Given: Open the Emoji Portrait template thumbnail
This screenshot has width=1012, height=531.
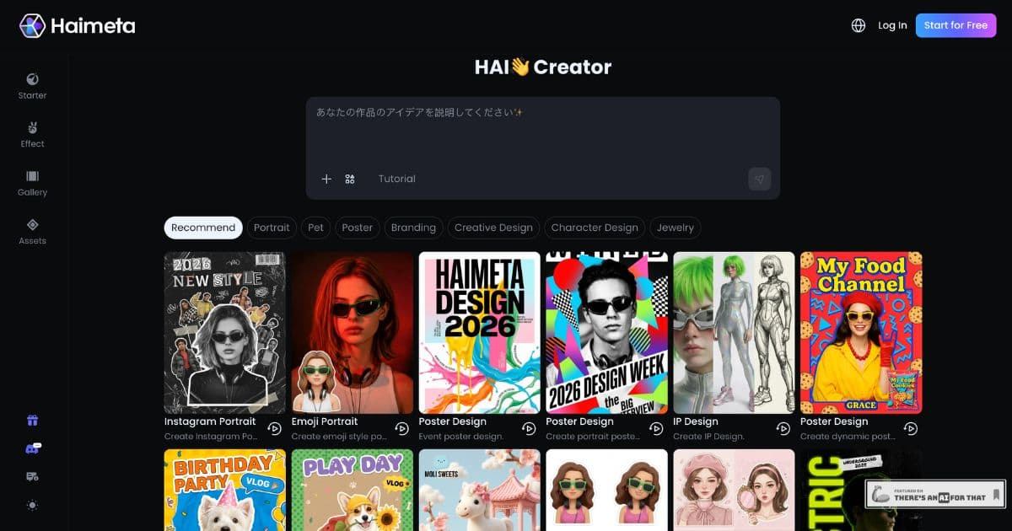Looking at the screenshot, I should pos(352,331).
